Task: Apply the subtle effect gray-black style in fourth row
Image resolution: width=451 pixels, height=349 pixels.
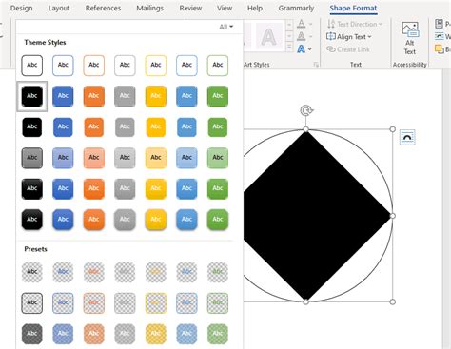Action: click(32, 158)
